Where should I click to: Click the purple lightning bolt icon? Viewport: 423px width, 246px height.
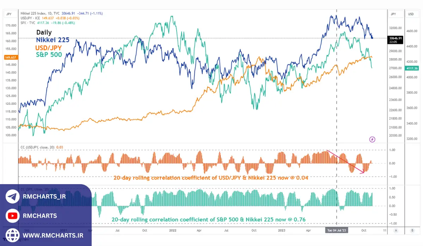372,140
